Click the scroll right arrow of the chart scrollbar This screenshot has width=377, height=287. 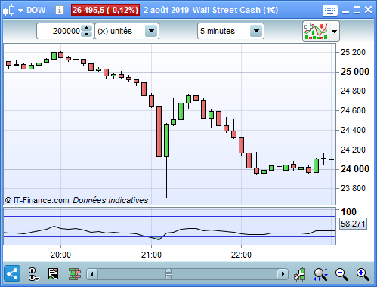coord(283,274)
